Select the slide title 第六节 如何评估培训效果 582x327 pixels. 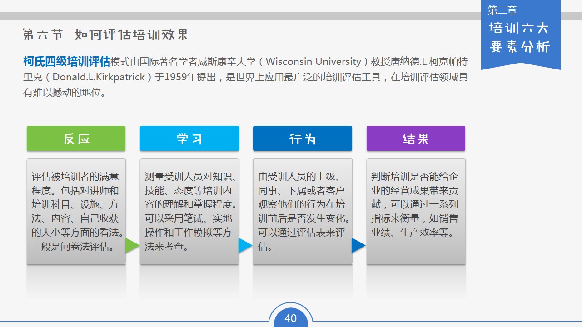[105, 35]
